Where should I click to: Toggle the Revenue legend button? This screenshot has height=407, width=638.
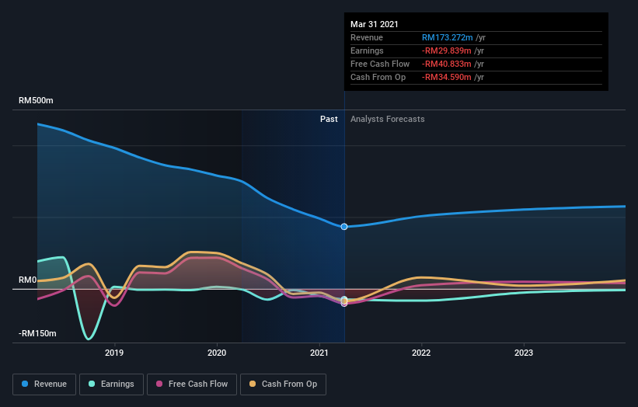[x=44, y=384]
